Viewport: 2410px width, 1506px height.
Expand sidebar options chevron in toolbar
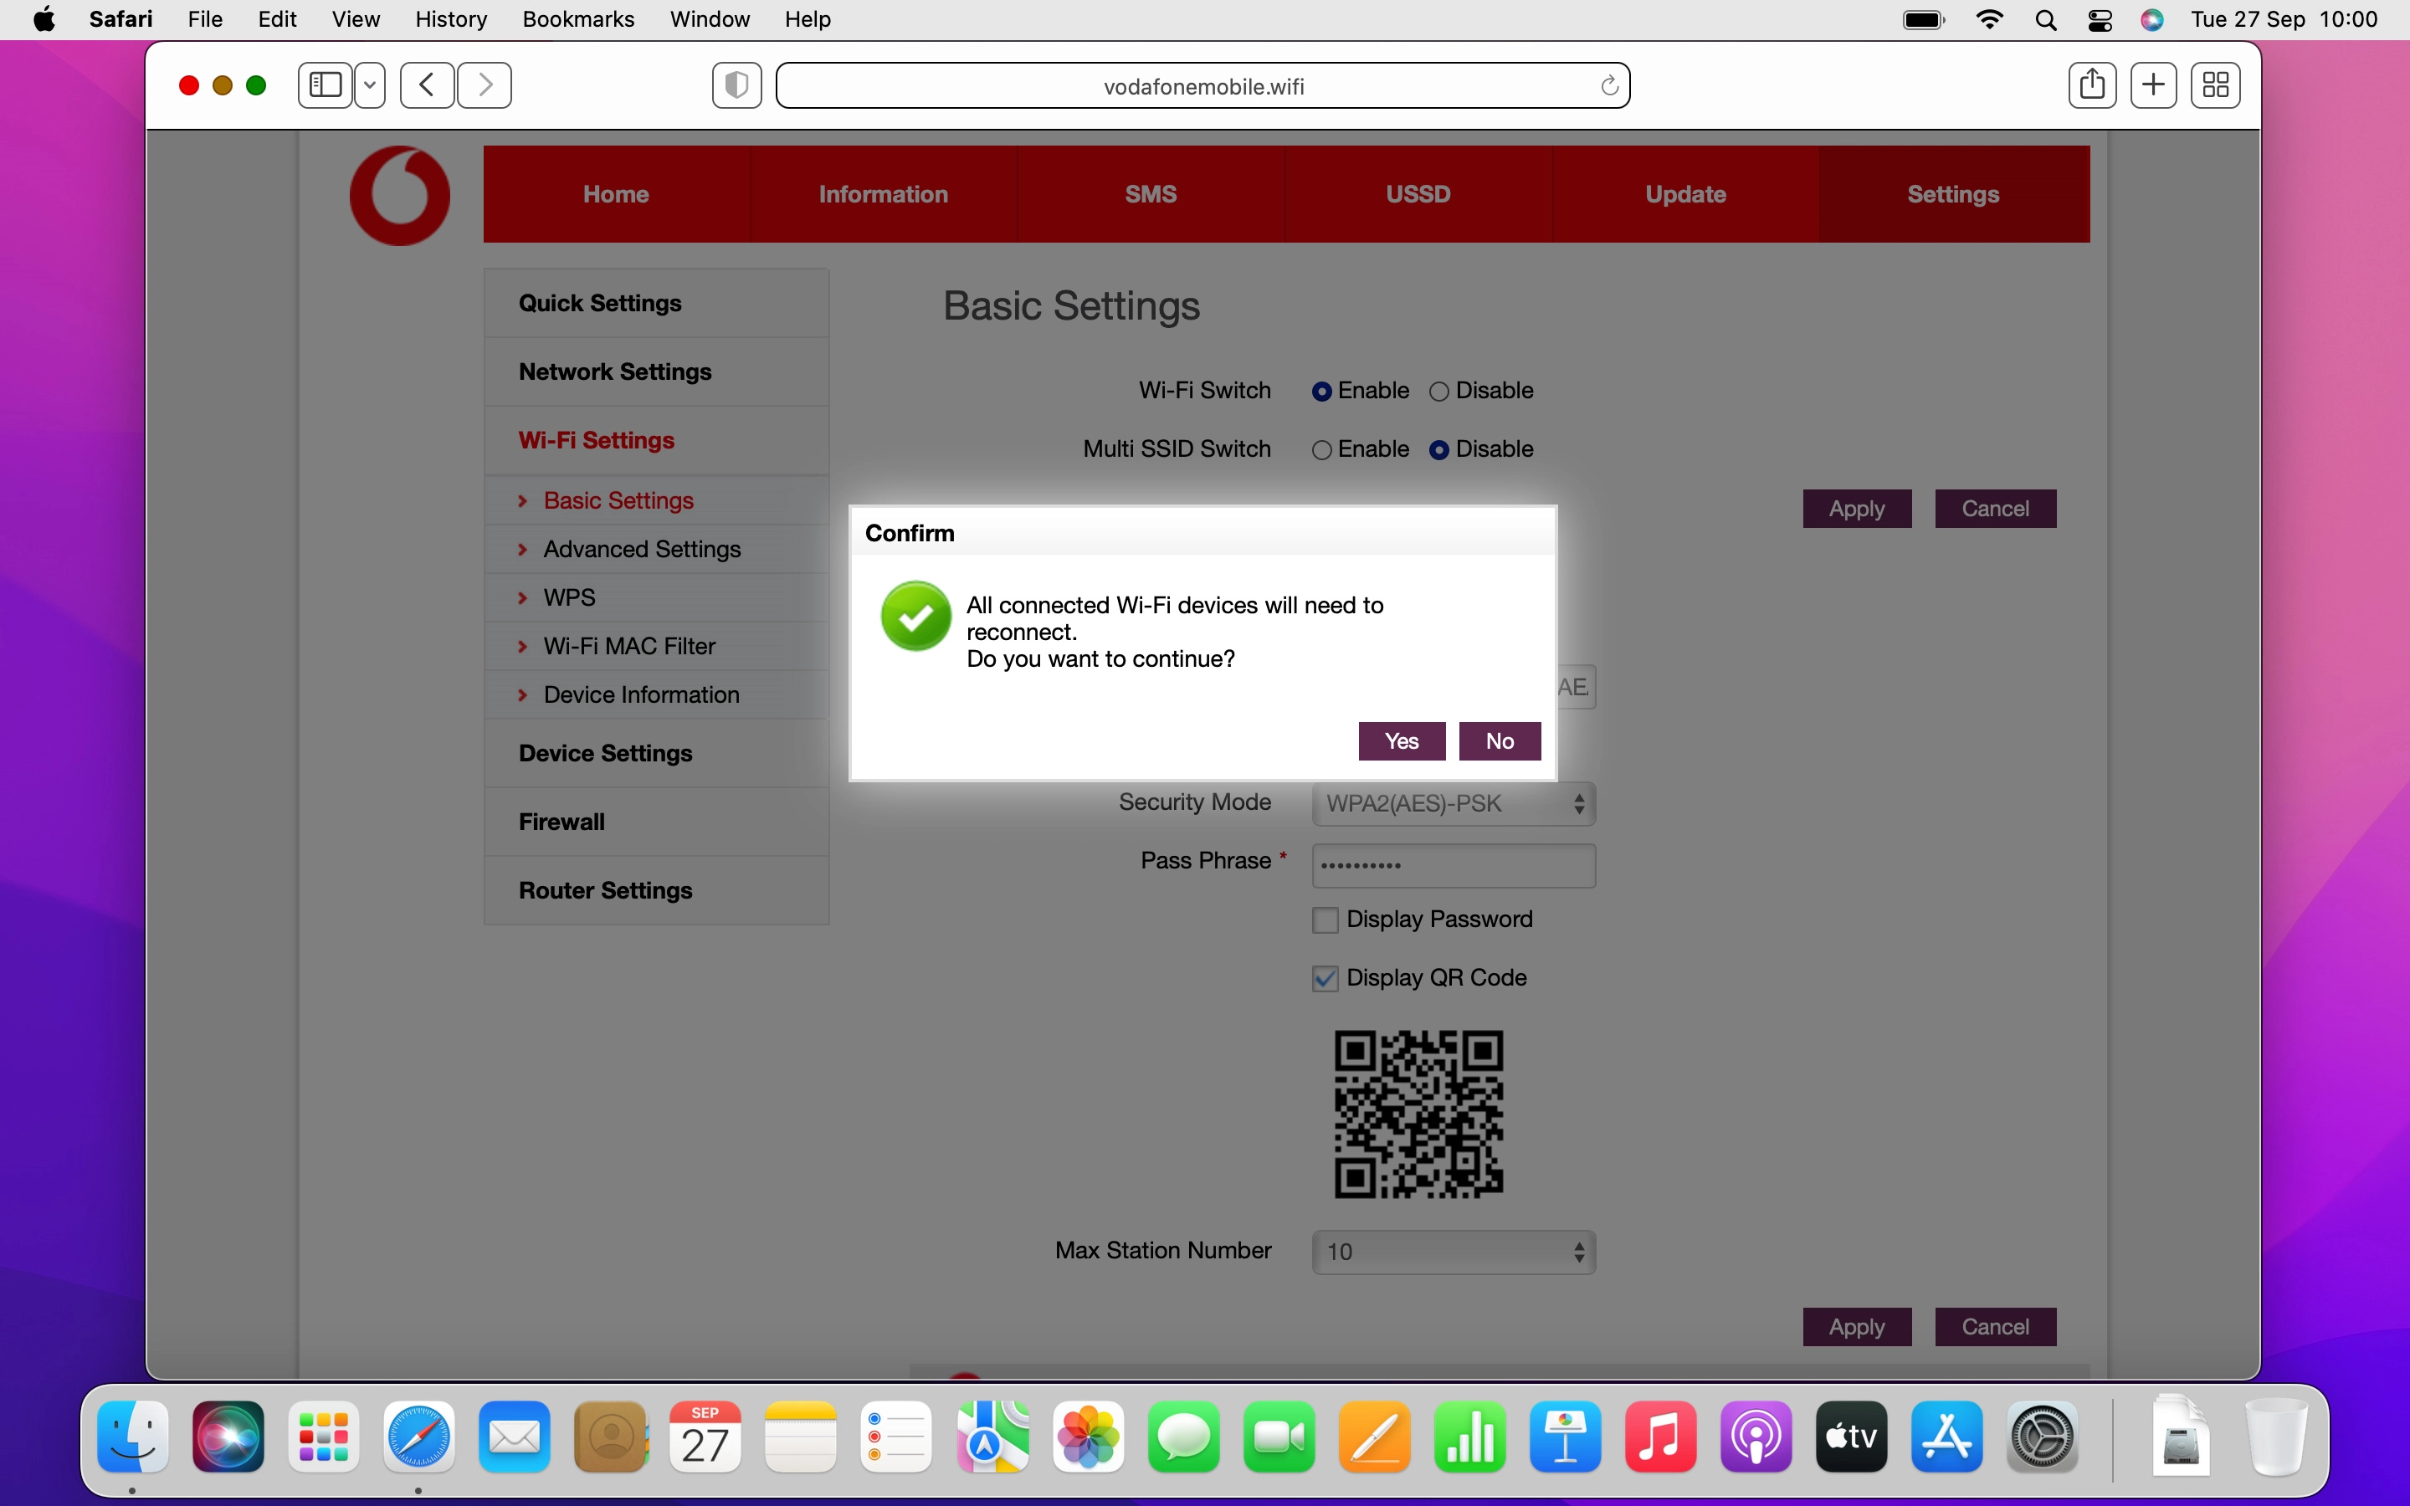pyautogui.click(x=370, y=85)
